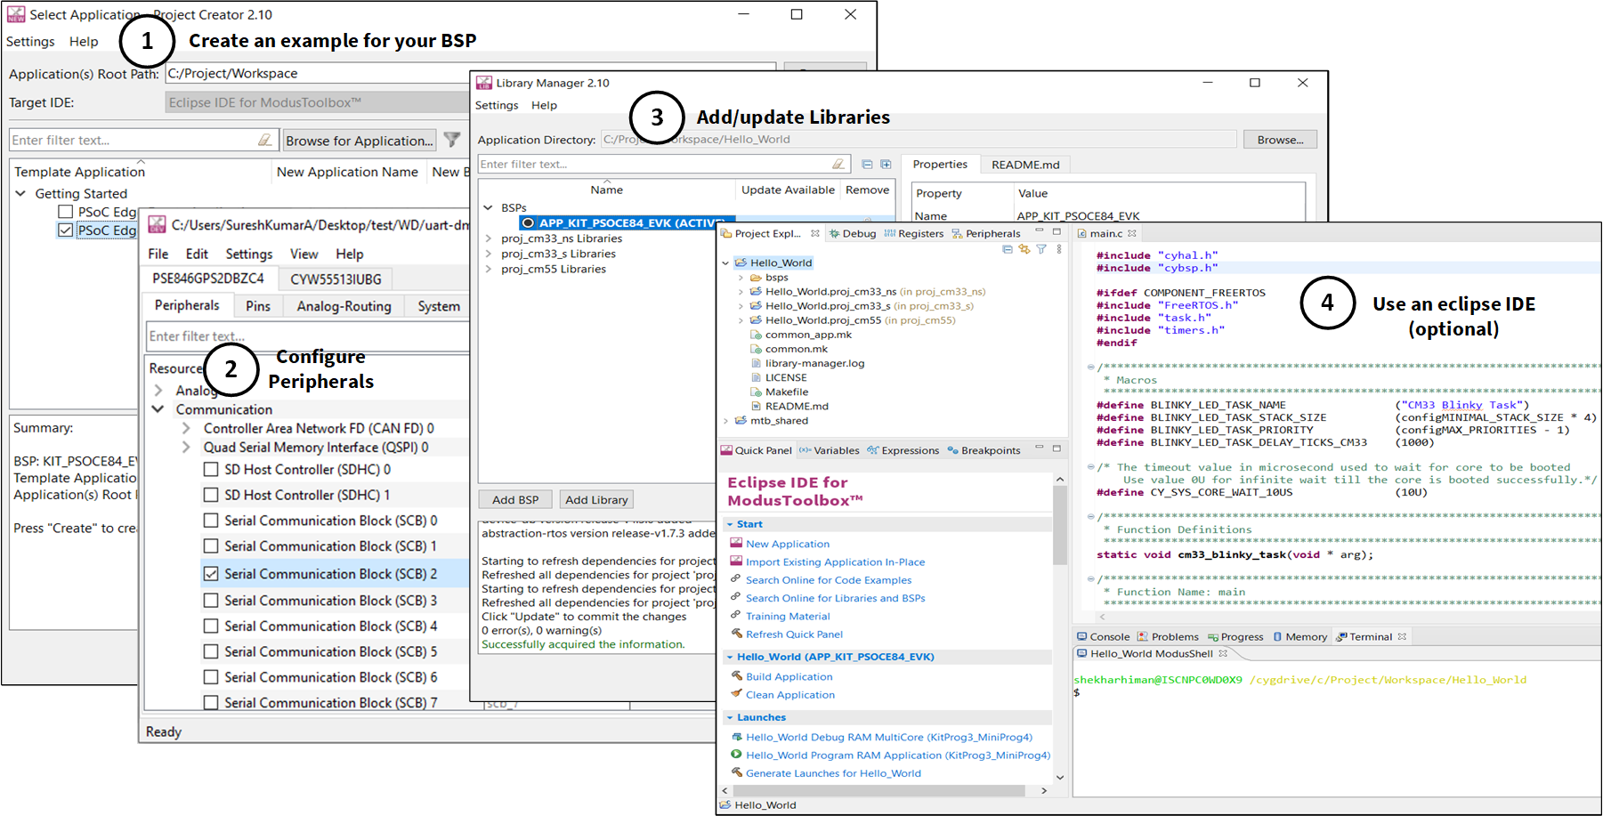The image size is (1603, 816).
Task: Click Project Explorer view menu dots icon
Action: [1058, 249]
